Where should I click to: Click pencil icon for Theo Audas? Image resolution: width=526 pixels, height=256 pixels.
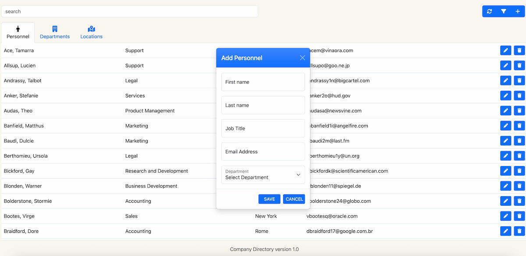(505, 111)
